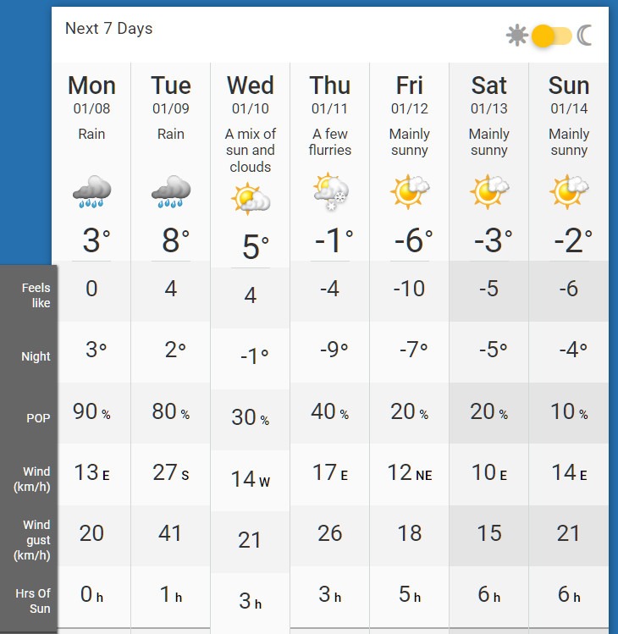618x634 pixels.
Task: Click Tuesday's rain cloud icon
Action: tap(171, 192)
